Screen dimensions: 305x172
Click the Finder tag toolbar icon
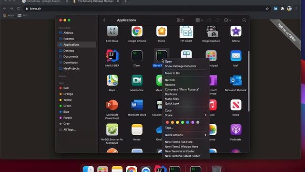pyautogui.click(x=217, y=20)
